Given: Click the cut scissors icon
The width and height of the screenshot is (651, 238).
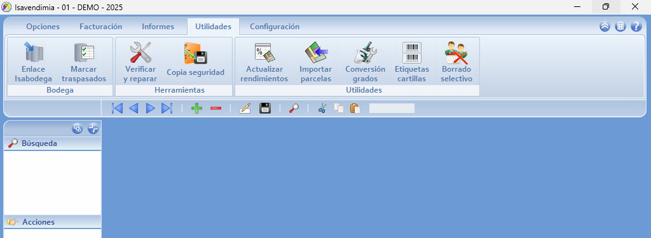Looking at the screenshot, I should pos(322,109).
